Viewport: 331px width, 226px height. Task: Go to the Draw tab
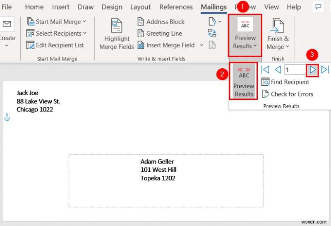pyautogui.click(x=86, y=7)
